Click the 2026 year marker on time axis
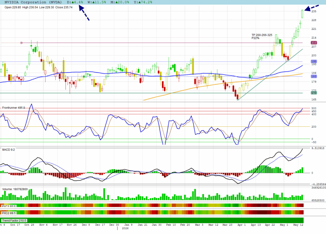The width and height of the screenshot is (326, 234). pyautogui.click(x=125, y=228)
